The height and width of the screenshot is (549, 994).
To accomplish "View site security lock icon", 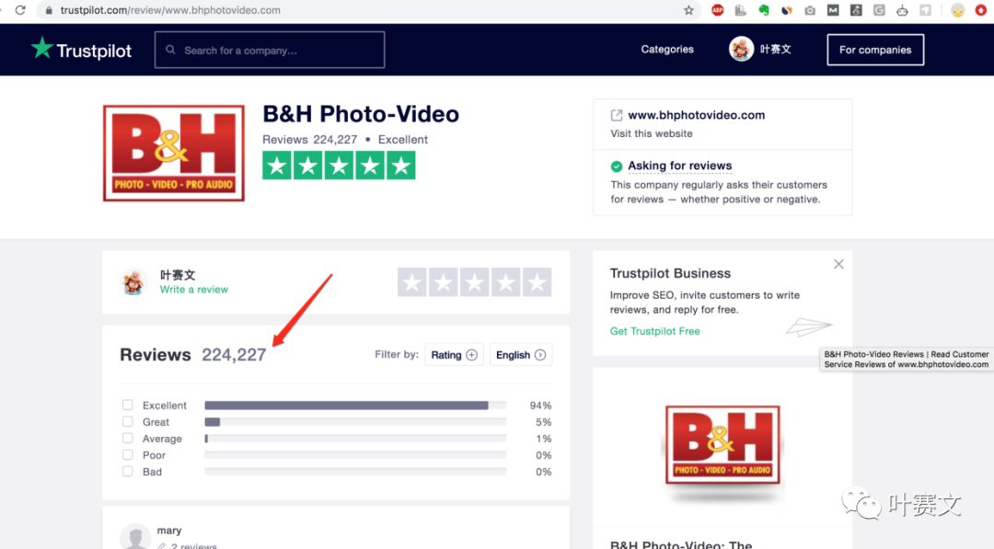I will click(x=49, y=10).
